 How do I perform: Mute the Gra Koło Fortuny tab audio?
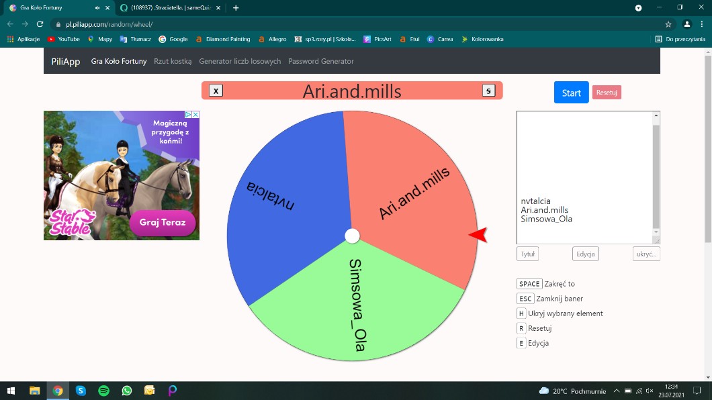click(98, 8)
